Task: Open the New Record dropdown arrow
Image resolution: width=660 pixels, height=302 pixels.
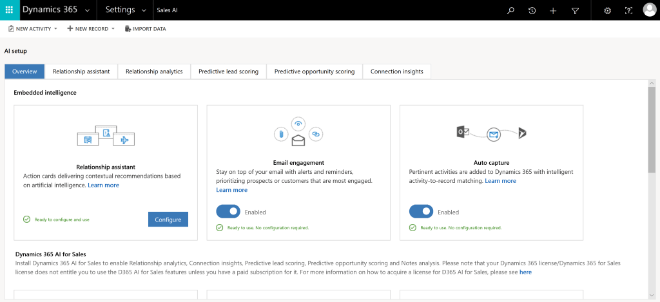Action: pyautogui.click(x=113, y=29)
